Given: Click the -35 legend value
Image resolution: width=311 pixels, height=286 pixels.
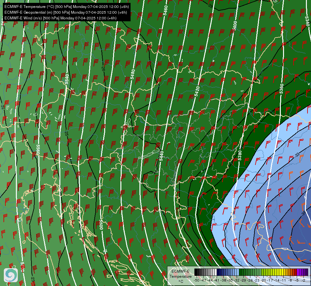Looking at the screenshot, I should click(230, 280).
